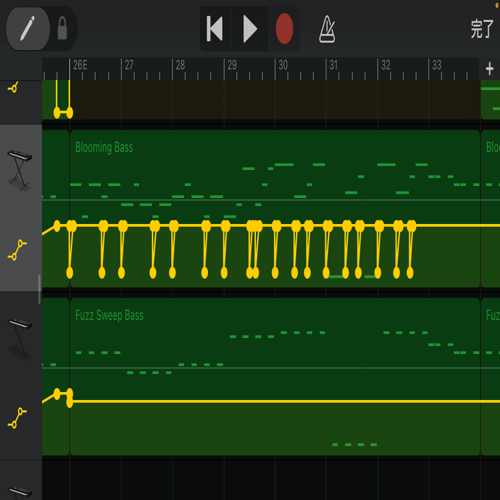The height and width of the screenshot is (500, 500).
Task: Jump to the beginning of song
Action: click(215, 29)
